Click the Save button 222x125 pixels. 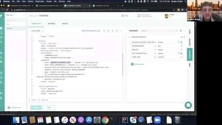(x=36, y=108)
